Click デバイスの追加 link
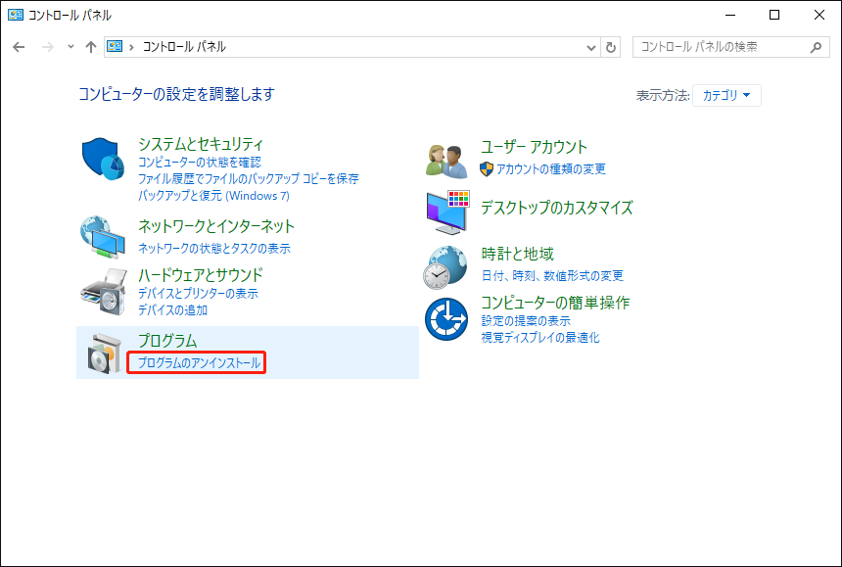 [172, 310]
